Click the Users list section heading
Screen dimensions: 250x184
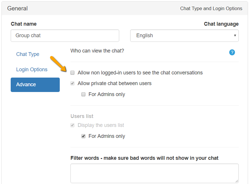(x=82, y=116)
